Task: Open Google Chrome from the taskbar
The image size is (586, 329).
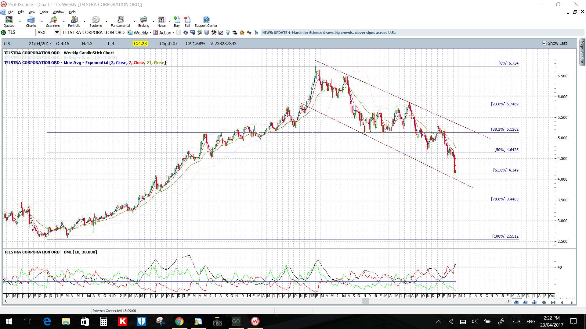Action: click(x=179, y=321)
